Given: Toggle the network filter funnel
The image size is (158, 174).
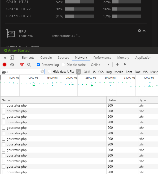Looking at the screenshot, I should click(x=22, y=65).
